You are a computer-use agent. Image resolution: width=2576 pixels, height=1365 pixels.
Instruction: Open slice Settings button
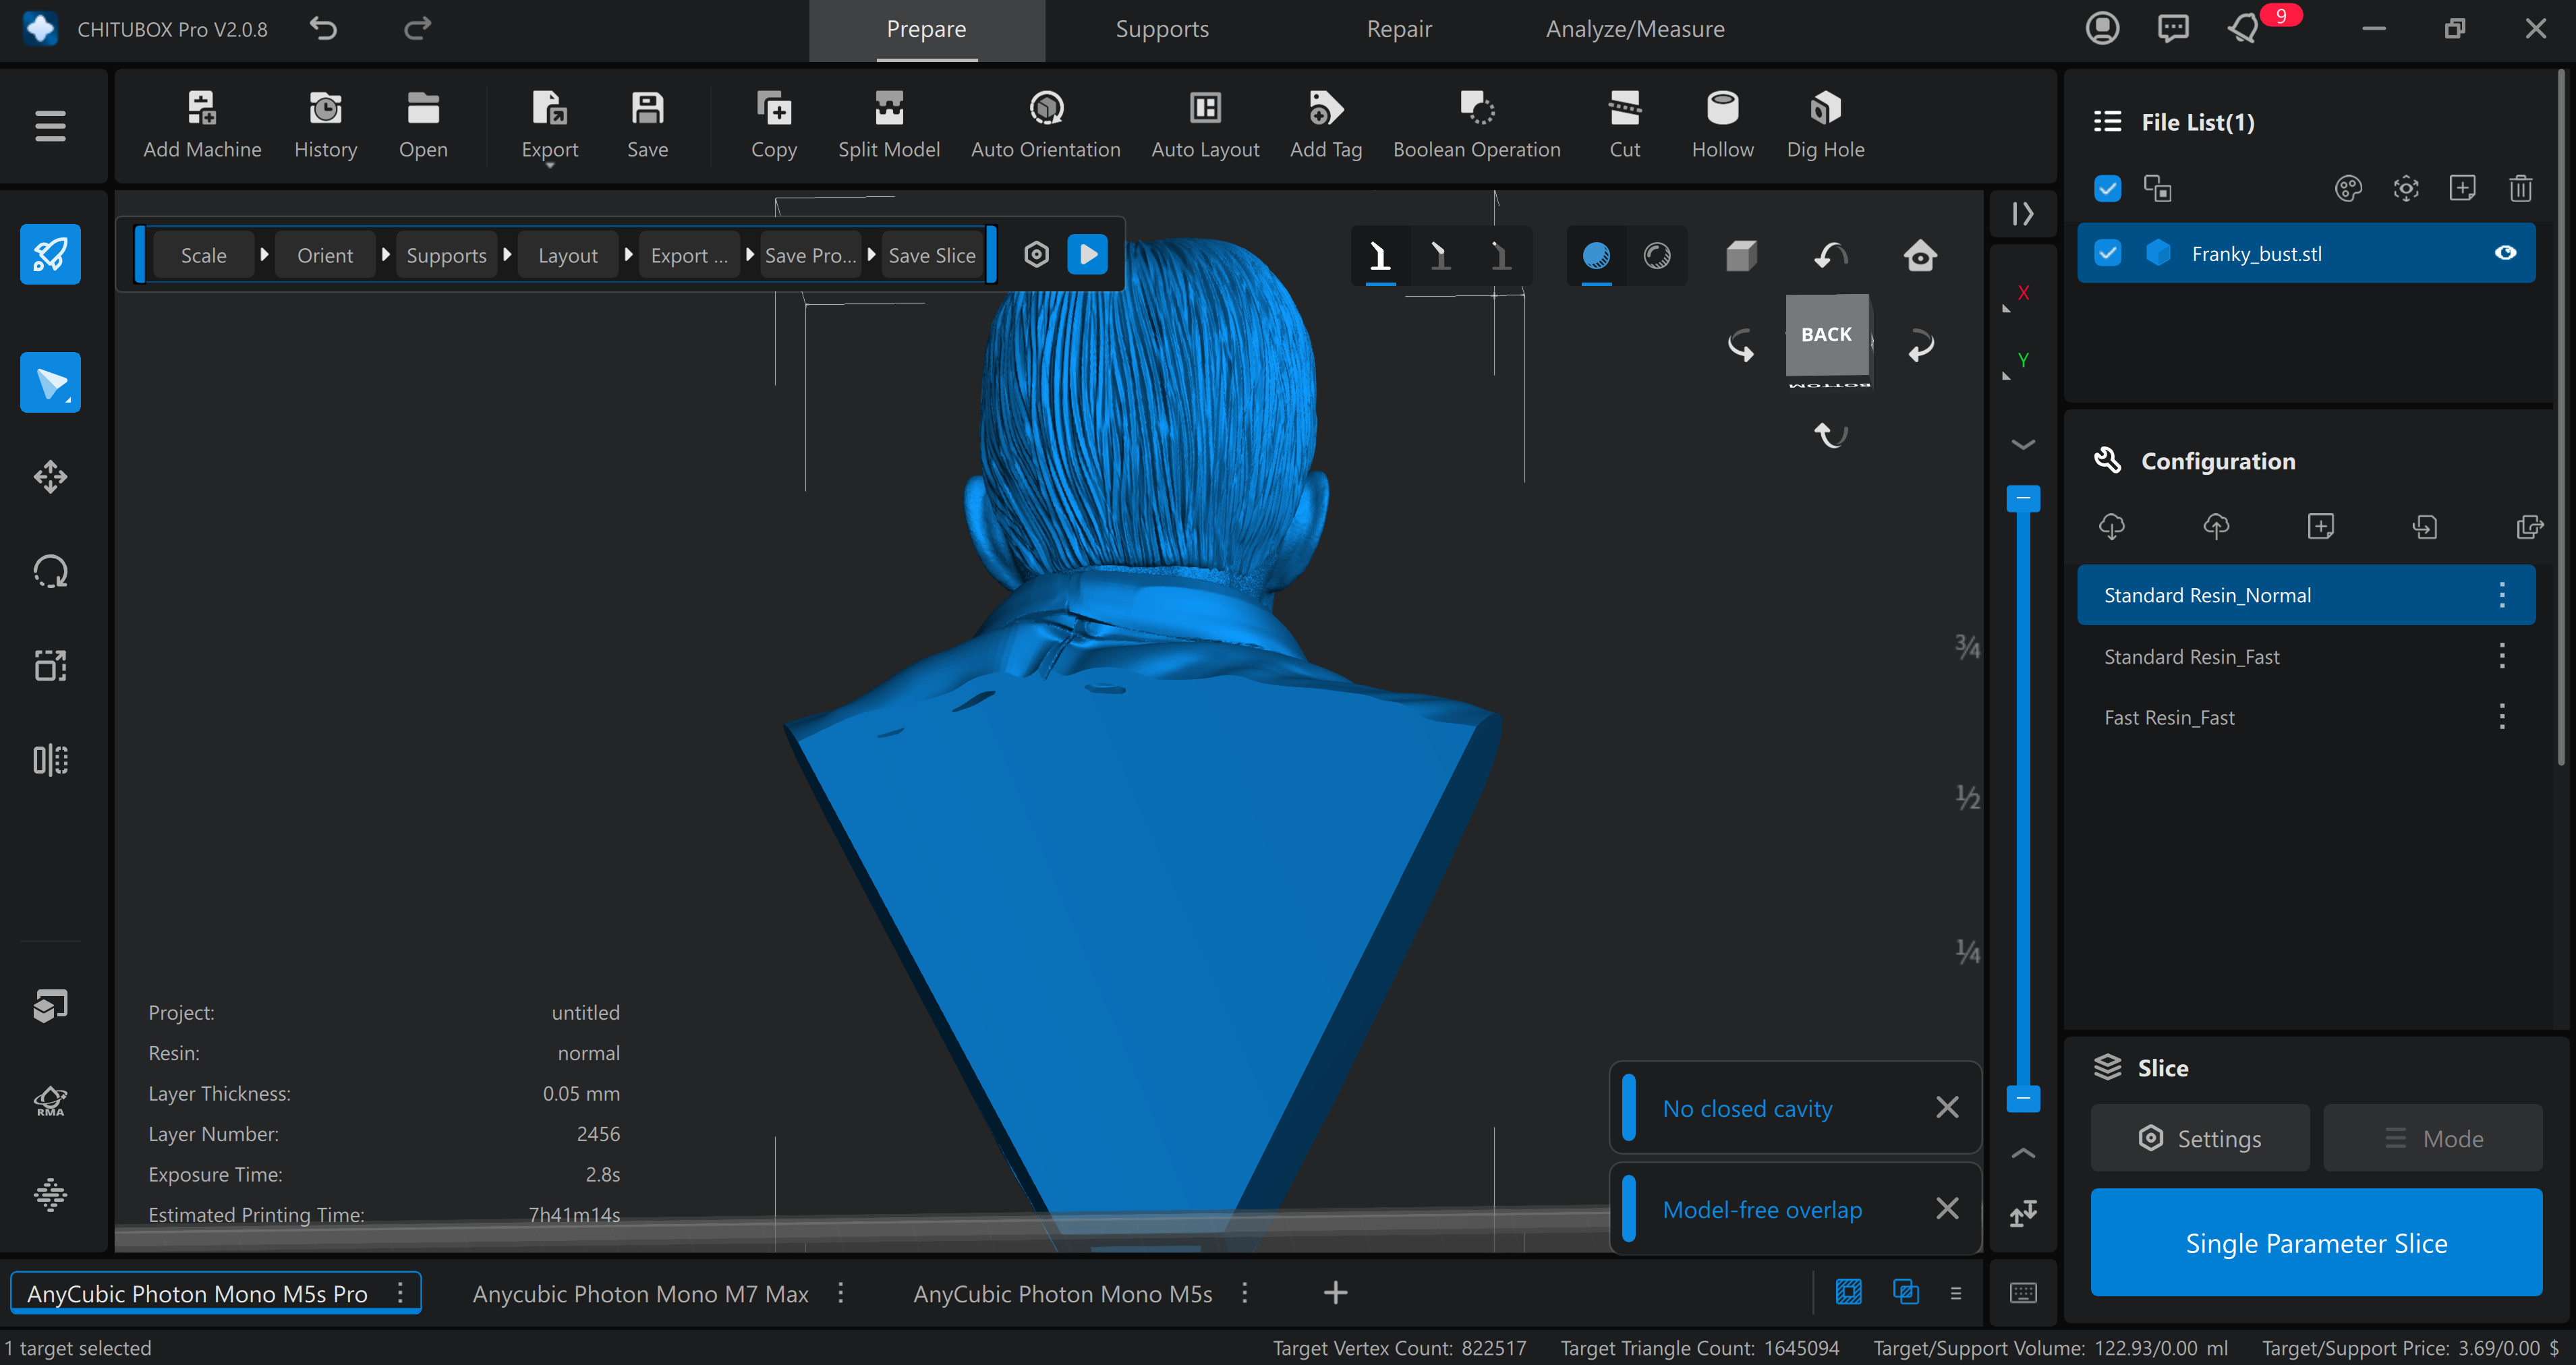pyautogui.click(x=2199, y=1138)
